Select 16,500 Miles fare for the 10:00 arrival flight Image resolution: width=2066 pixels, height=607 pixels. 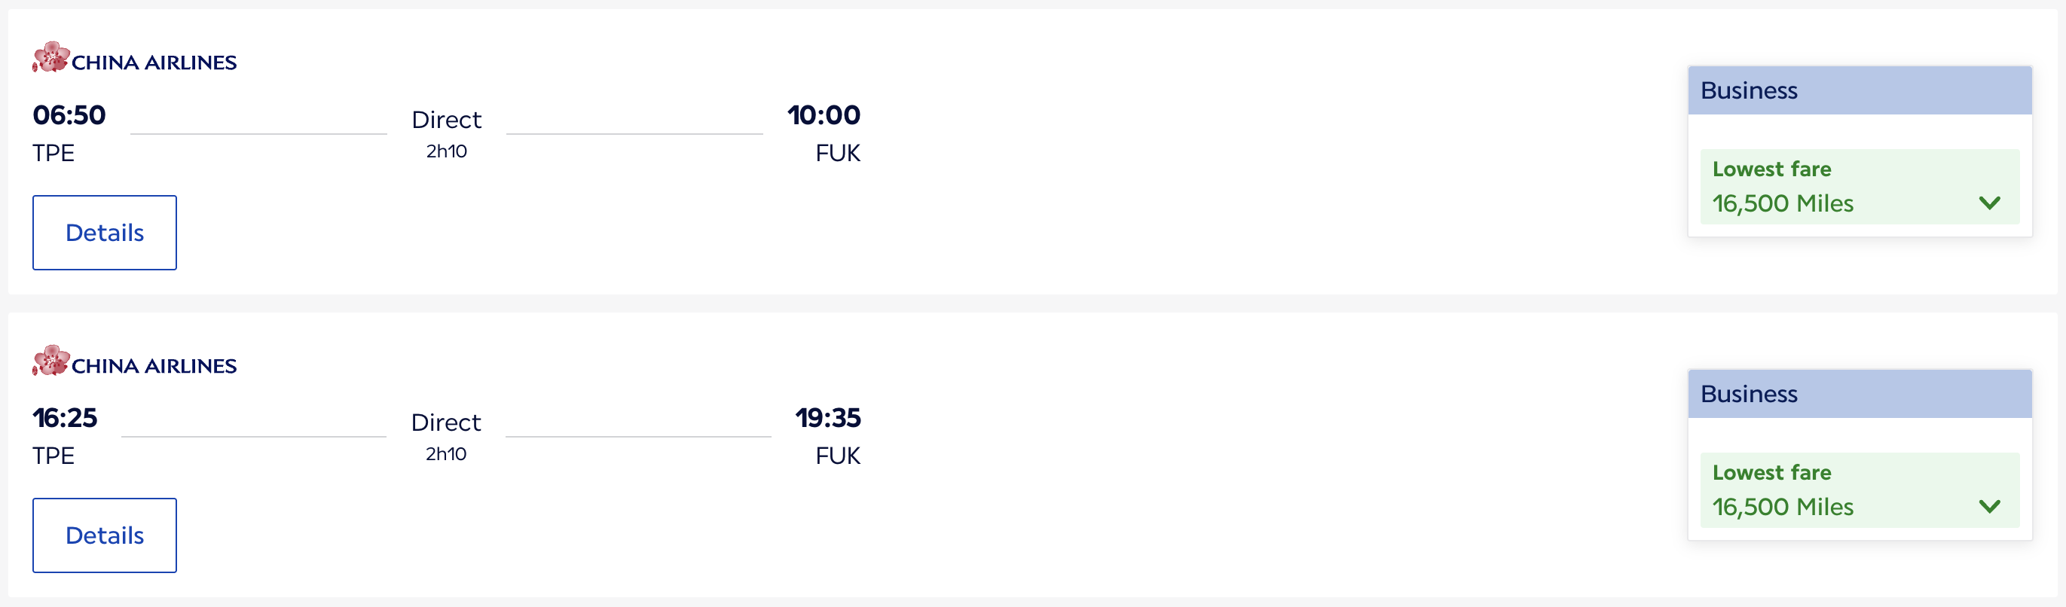pos(1782,203)
